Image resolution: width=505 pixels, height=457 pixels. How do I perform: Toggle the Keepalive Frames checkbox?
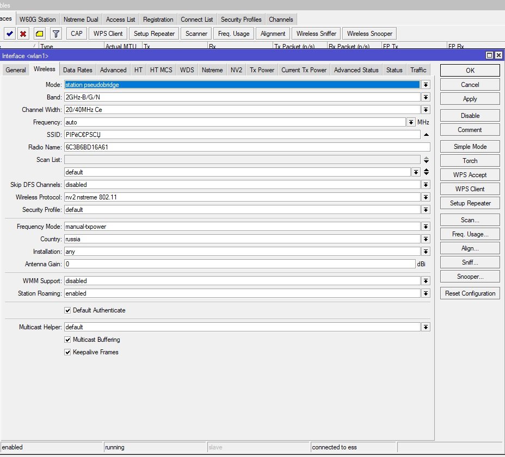pyautogui.click(x=67, y=352)
